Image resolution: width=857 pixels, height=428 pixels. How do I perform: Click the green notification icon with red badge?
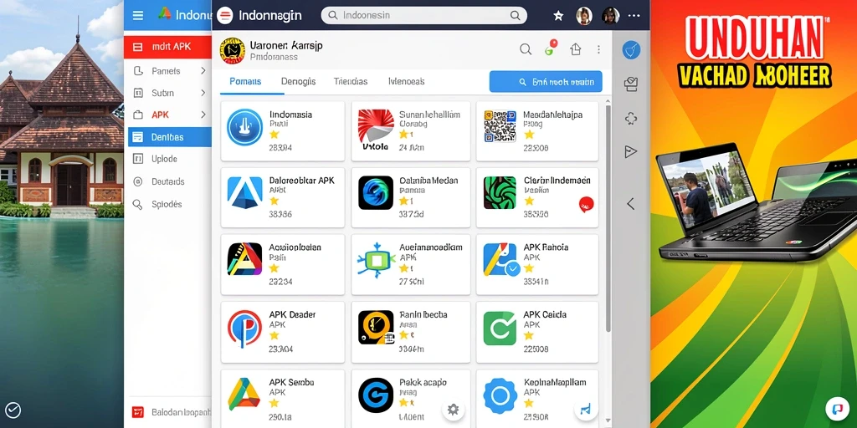pos(551,48)
